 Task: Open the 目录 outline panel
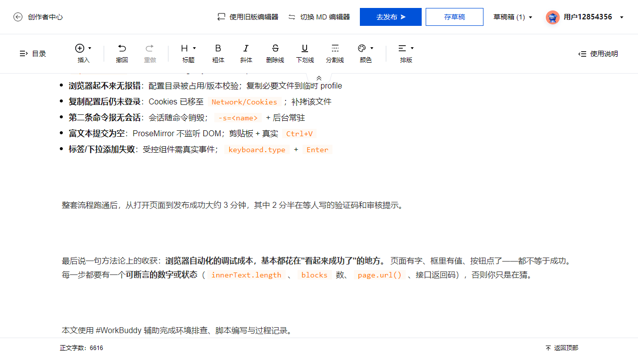(32, 54)
